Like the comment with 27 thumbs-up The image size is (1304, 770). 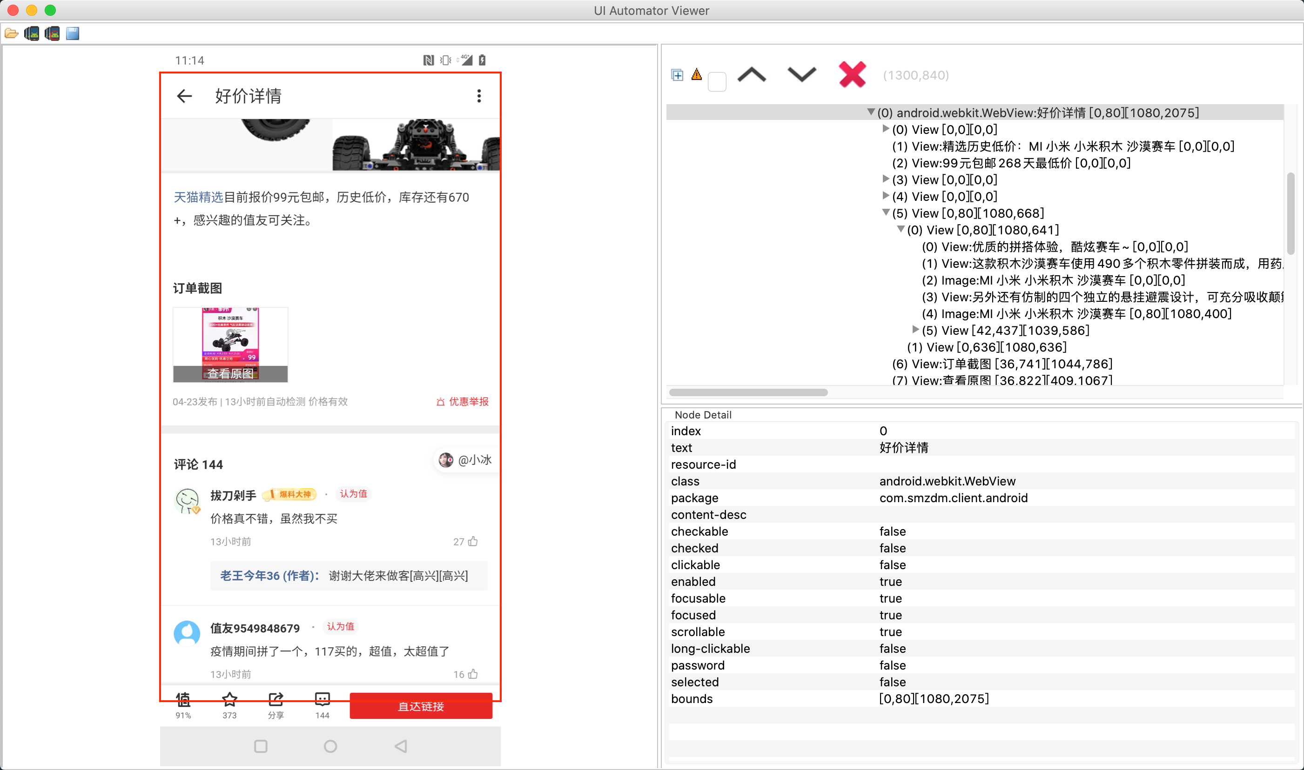472,542
